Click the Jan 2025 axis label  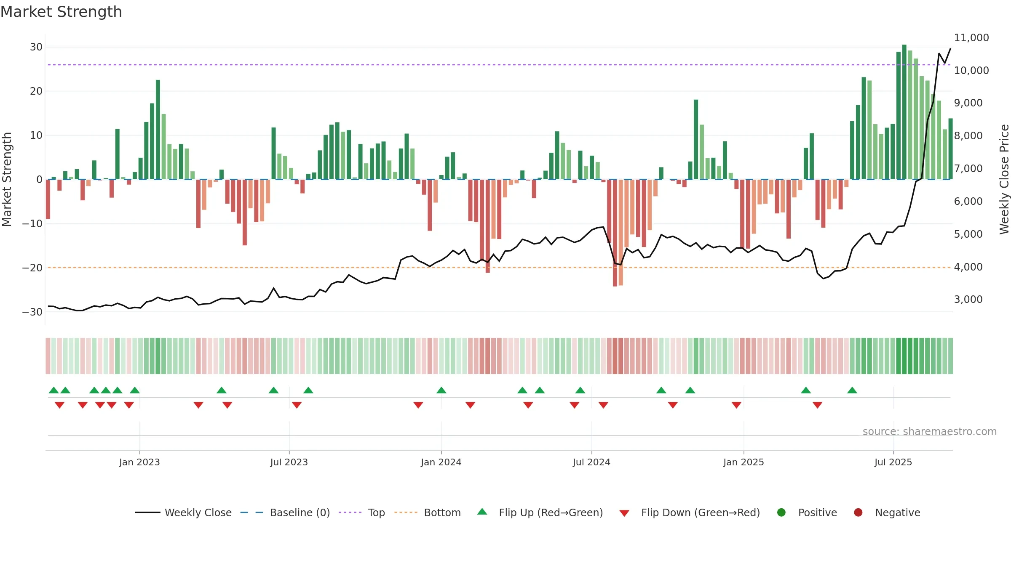click(744, 462)
